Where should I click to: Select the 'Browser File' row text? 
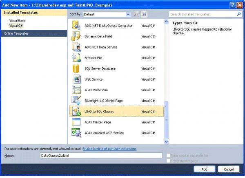[93, 58]
